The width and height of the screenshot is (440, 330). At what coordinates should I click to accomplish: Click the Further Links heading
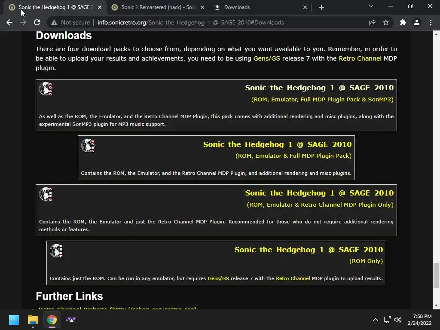69,296
